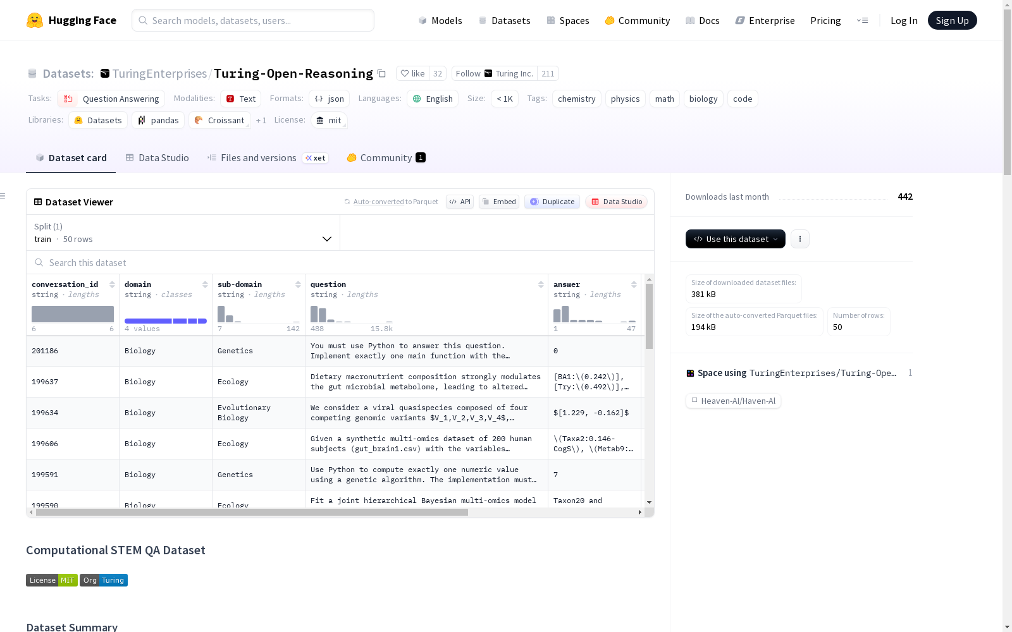Click Log In

(x=904, y=20)
